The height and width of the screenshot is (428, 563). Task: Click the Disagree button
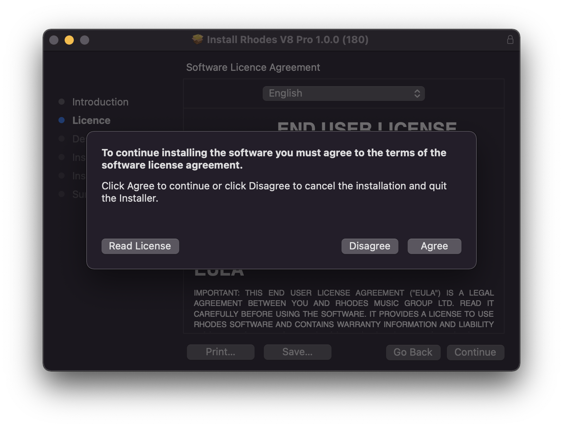[370, 246]
